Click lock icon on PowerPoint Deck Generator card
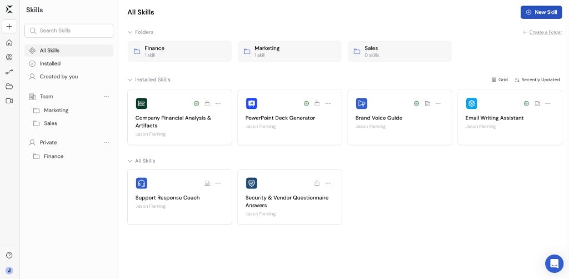The height and width of the screenshot is (279, 569). click(x=317, y=103)
